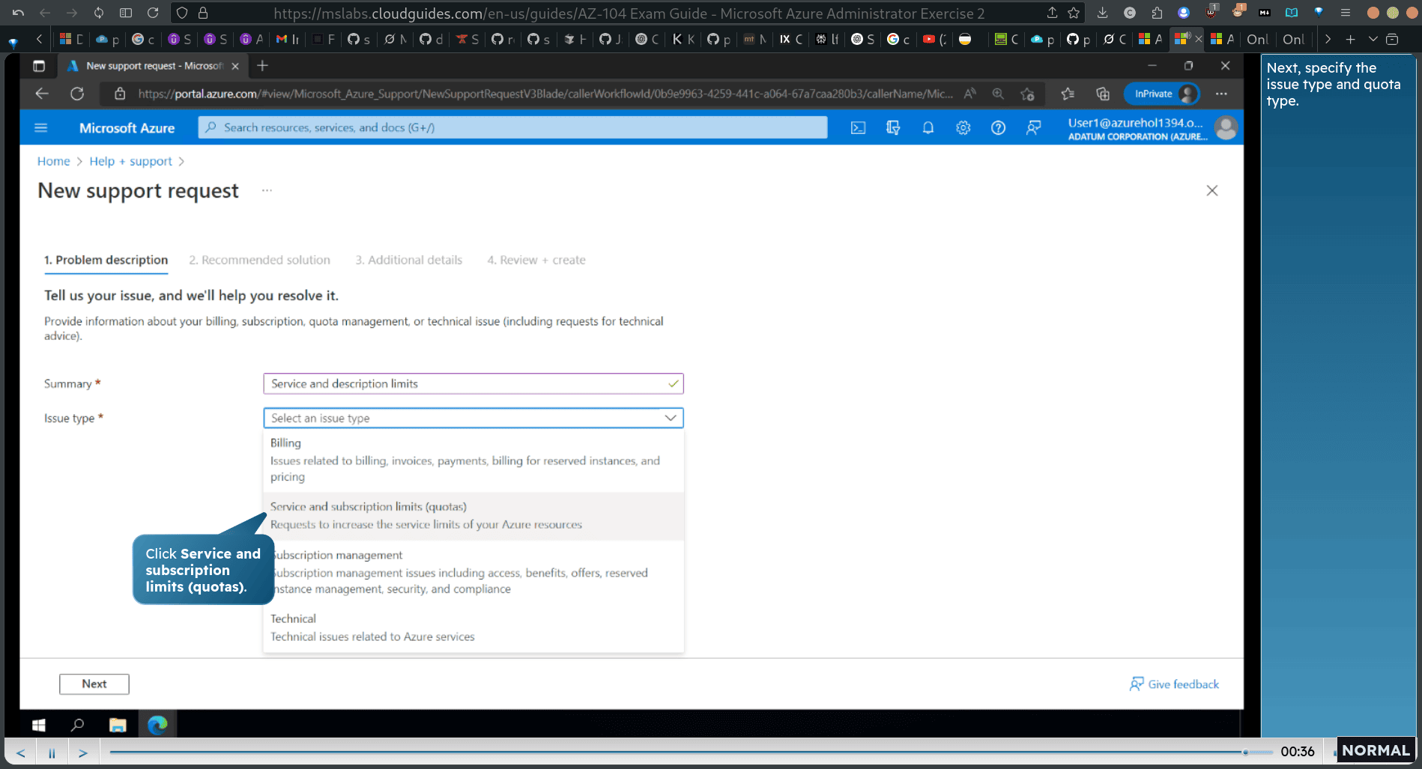1422x769 pixels.
Task: Click the Summary input field
Action: tap(474, 383)
